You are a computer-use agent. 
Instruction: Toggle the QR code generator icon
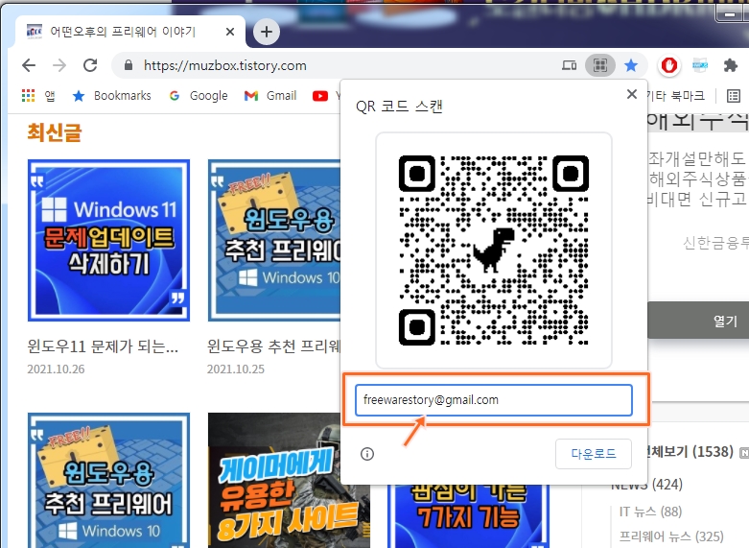coord(600,65)
